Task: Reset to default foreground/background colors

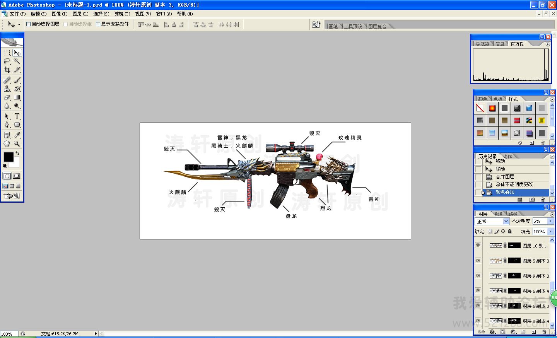Action: [x=5, y=166]
